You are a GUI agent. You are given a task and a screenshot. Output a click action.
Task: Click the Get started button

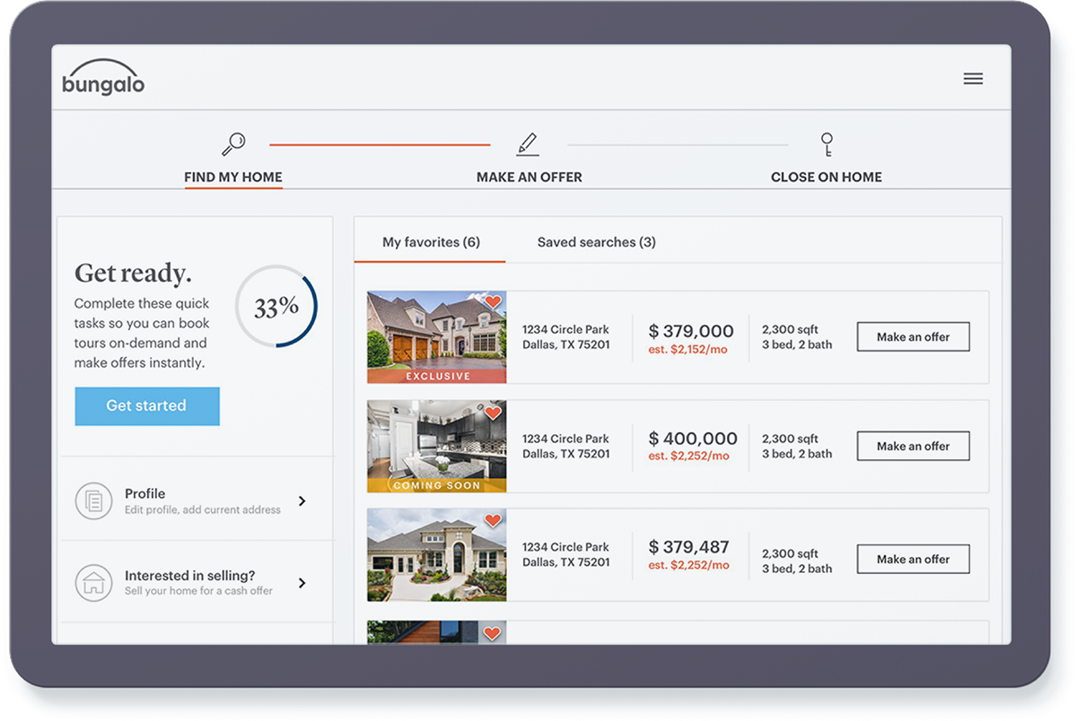[x=147, y=406]
